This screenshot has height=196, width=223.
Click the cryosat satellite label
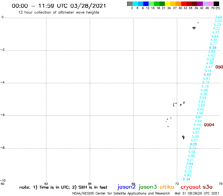pyautogui.click(x=190, y=187)
